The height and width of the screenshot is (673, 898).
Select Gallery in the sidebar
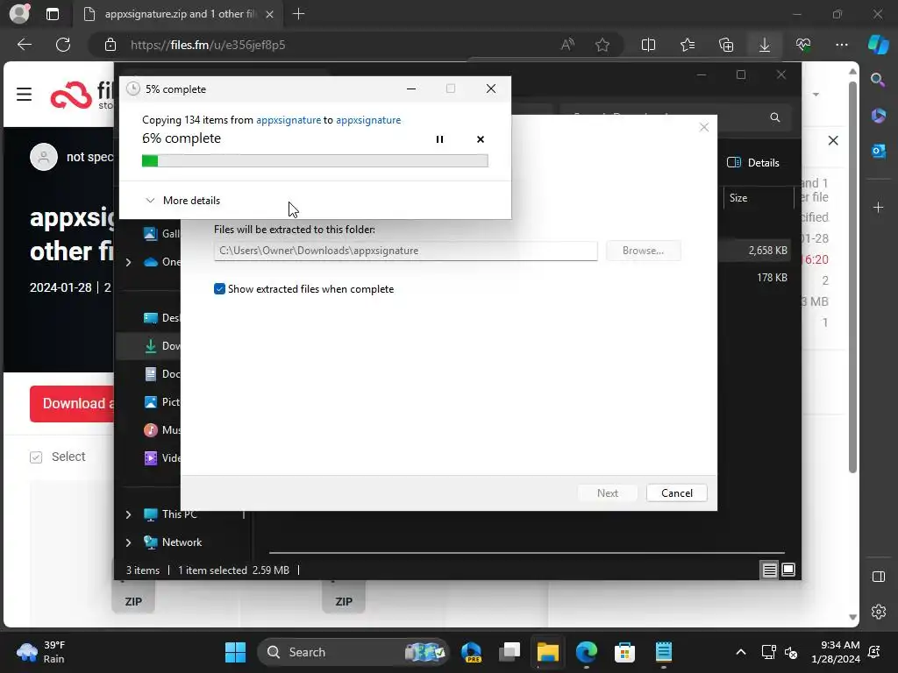161,233
